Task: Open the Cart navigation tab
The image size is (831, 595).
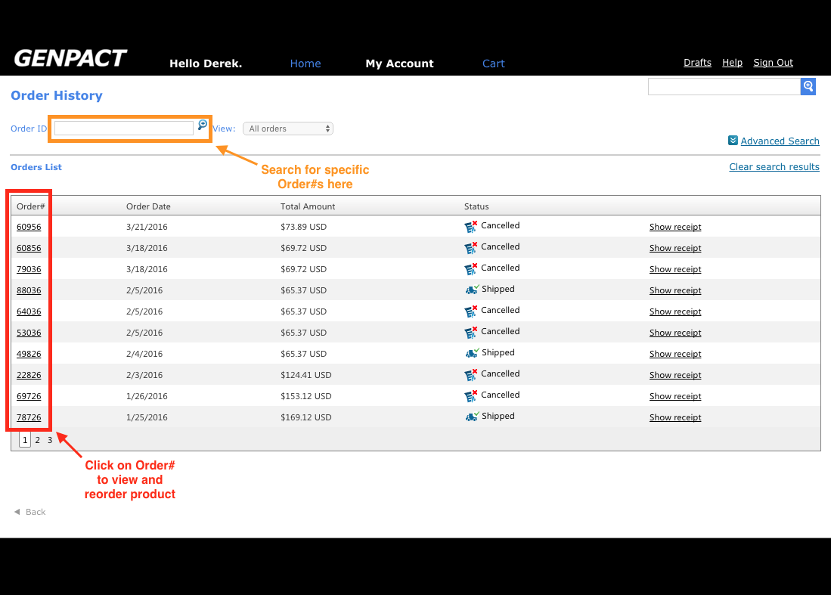Action: pyautogui.click(x=493, y=64)
